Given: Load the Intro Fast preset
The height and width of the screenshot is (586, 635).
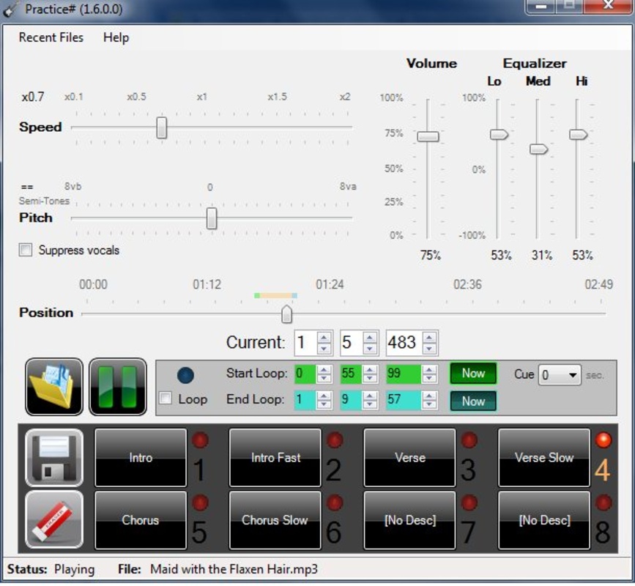Looking at the screenshot, I should (x=275, y=458).
